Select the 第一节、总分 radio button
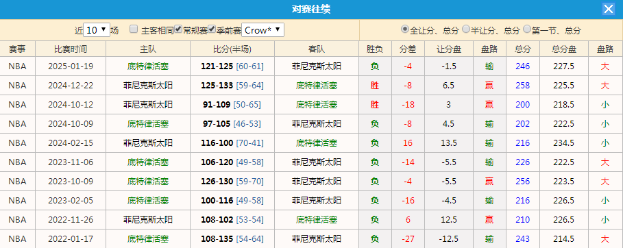623x248 pixels. 527,29
